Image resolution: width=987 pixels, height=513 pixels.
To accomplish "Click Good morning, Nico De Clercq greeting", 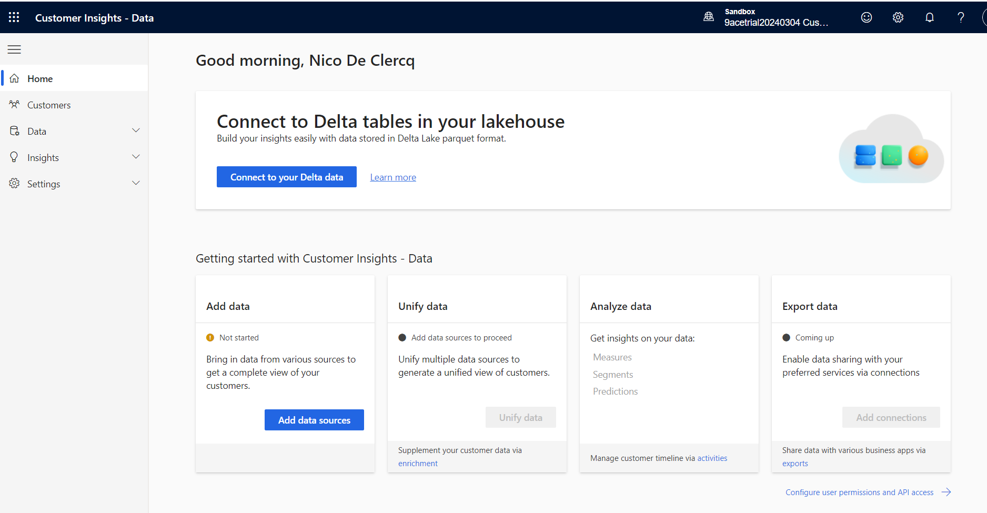I will tap(305, 61).
